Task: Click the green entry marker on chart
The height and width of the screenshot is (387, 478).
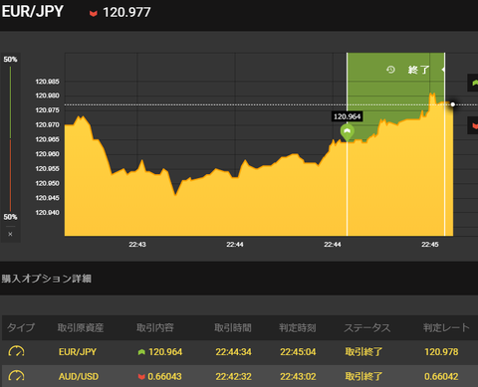Action: pyautogui.click(x=348, y=132)
